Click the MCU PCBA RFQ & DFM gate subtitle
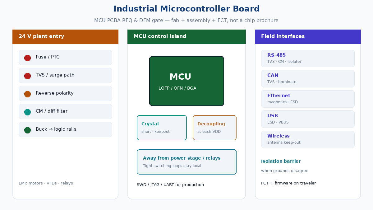 (186, 21)
